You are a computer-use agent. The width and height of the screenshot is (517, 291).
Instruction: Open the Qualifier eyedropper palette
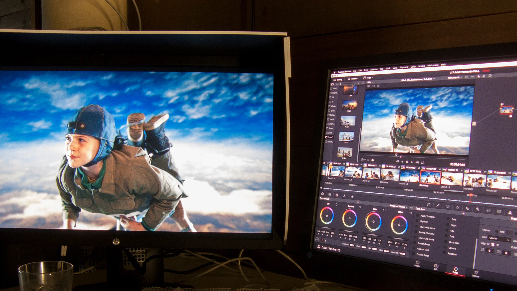point(438,205)
